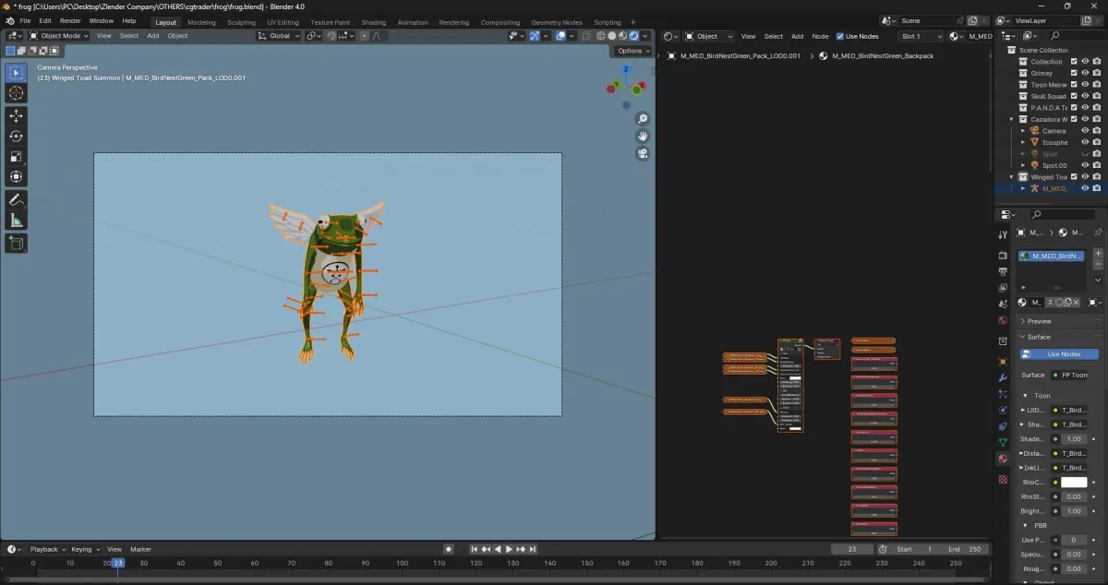Click the Blender logo menu icon
This screenshot has width=1108, height=585.
[x=9, y=20]
